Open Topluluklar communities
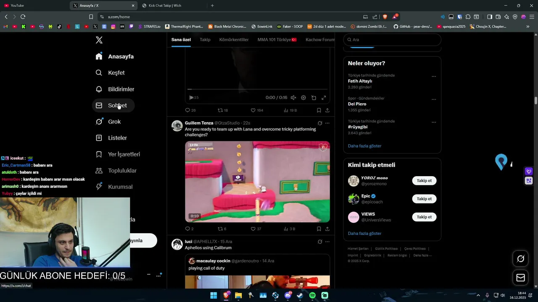The width and height of the screenshot is (538, 302). (116, 170)
